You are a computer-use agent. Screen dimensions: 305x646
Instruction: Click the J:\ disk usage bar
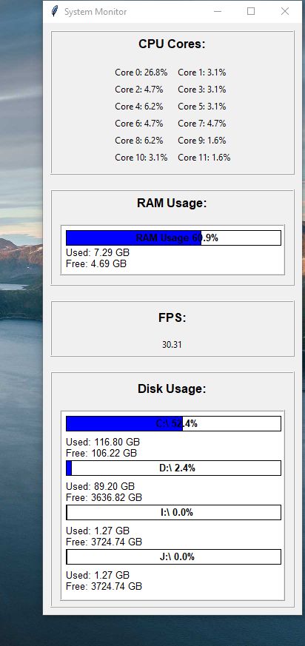click(x=173, y=557)
